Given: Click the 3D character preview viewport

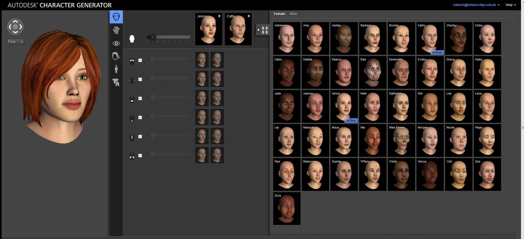Looking at the screenshot, I should [55, 123].
